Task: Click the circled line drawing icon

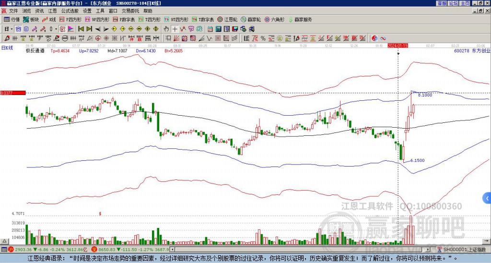Action: click(x=65, y=38)
